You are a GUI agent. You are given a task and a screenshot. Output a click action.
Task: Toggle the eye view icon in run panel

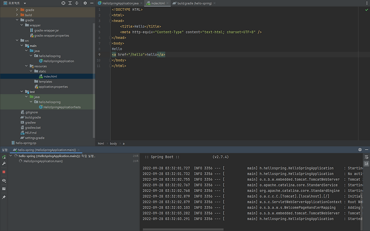4,181
